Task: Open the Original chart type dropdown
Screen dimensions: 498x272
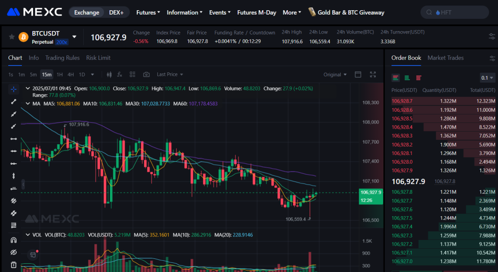Action: pos(335,74)
